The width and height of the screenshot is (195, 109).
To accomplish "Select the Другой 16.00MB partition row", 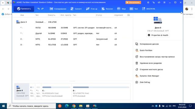I will pos(73,33).
